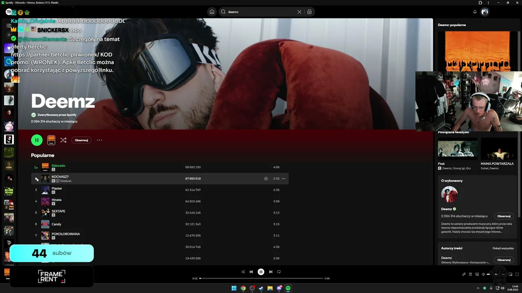The image size is (522, 293).
Task: Click the search field containing deemz
Action: click(268, 12)
